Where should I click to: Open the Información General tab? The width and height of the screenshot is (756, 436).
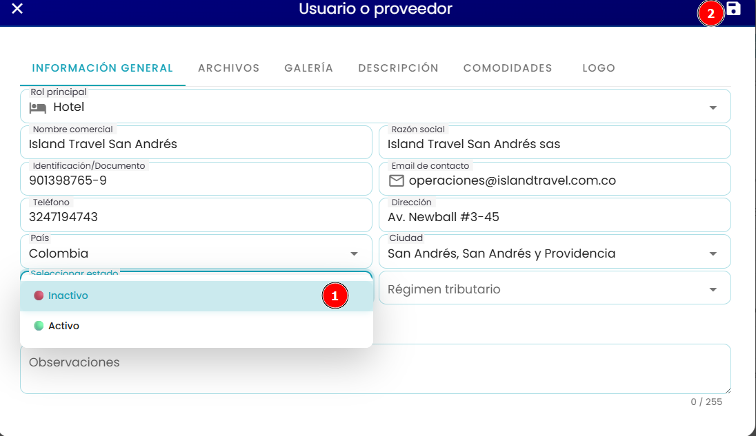pos(102,68)
